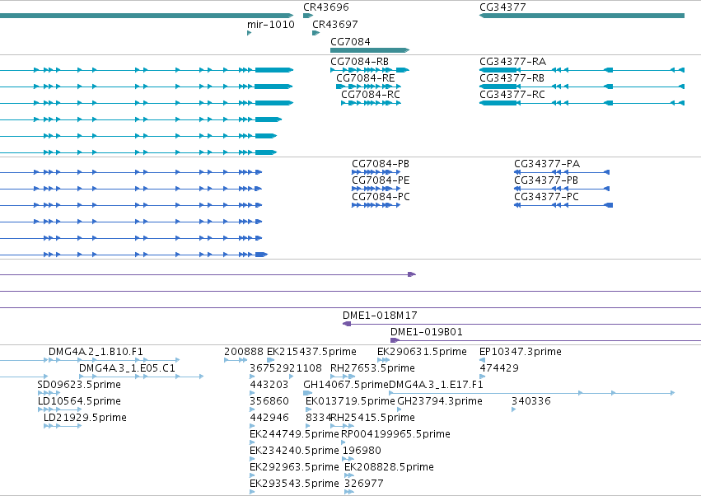The height and width of the screenshot is (496, 701).
Task: Click the 196980 feature label
Action: (362, 452)
